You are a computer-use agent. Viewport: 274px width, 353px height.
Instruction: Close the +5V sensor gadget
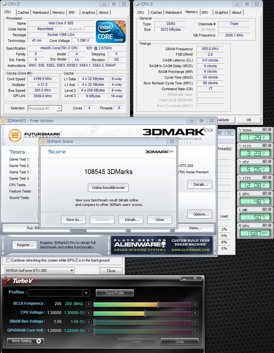[270, 161]
